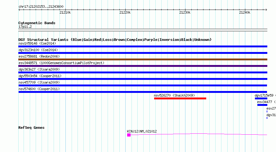276x152 pixels.
Task: Click the magenta KCNJ12 intron line
Action: [199, 134]
